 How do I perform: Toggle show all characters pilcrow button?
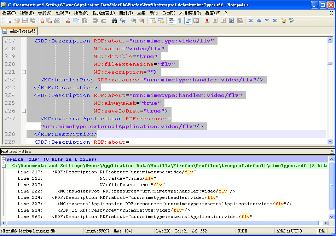click(180, 21)
